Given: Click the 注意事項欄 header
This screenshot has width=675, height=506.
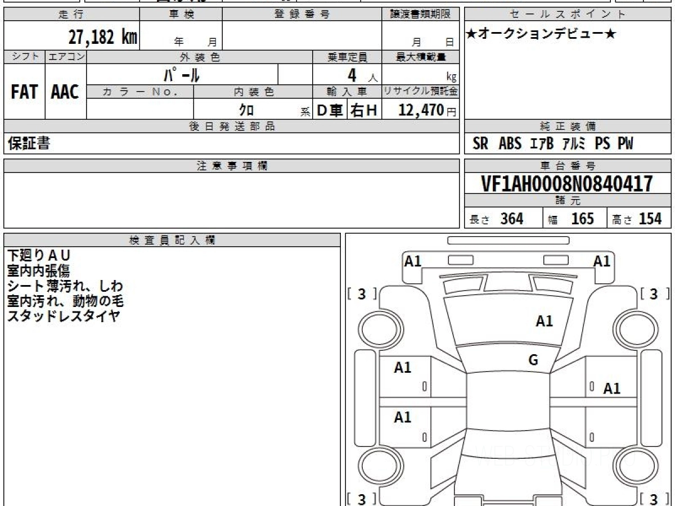Looking at the screenshot, I should click(x=231, y=166).
